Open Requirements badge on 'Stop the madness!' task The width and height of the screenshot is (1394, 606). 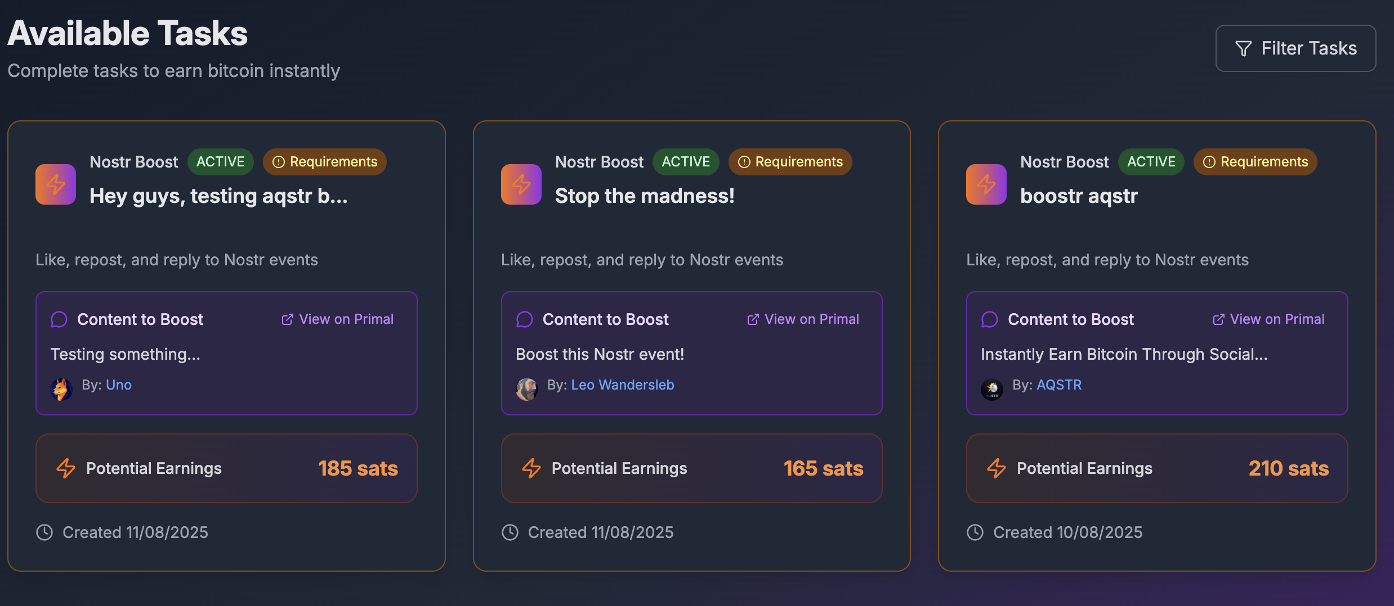click(x=790, y=162)
